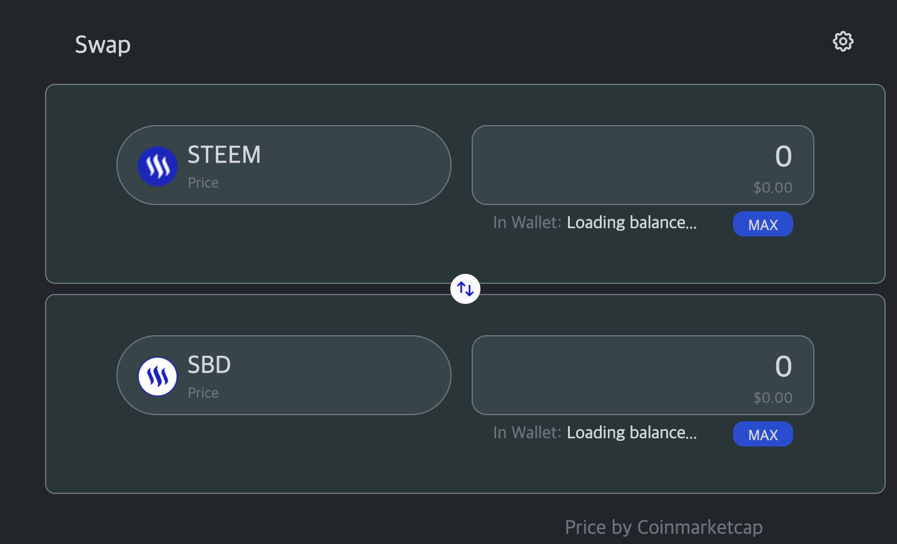
Task: Click the Price label under STEEM
Action: click(203, 183)
